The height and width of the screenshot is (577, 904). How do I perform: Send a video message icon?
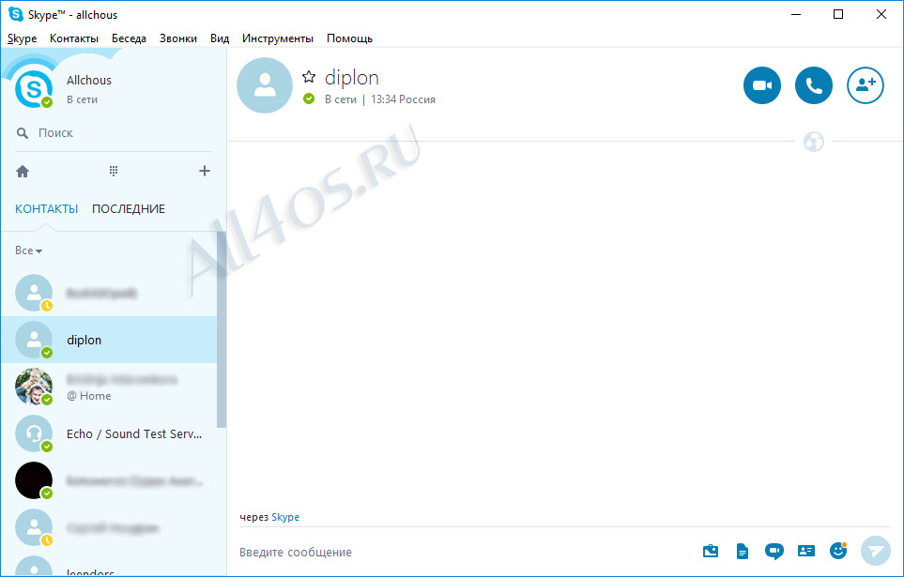[774, 552]
